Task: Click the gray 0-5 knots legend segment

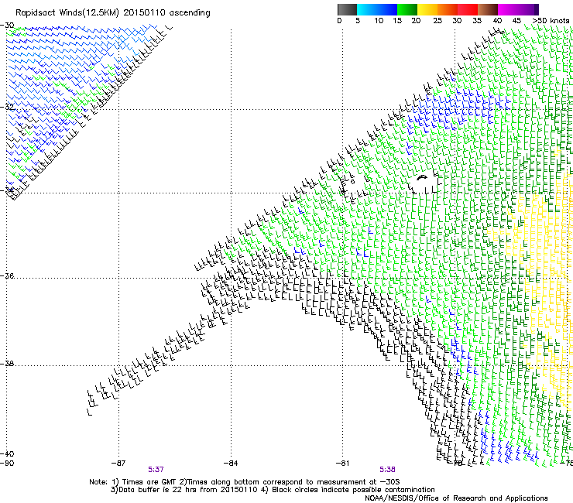Action: [x=347, y=9]
